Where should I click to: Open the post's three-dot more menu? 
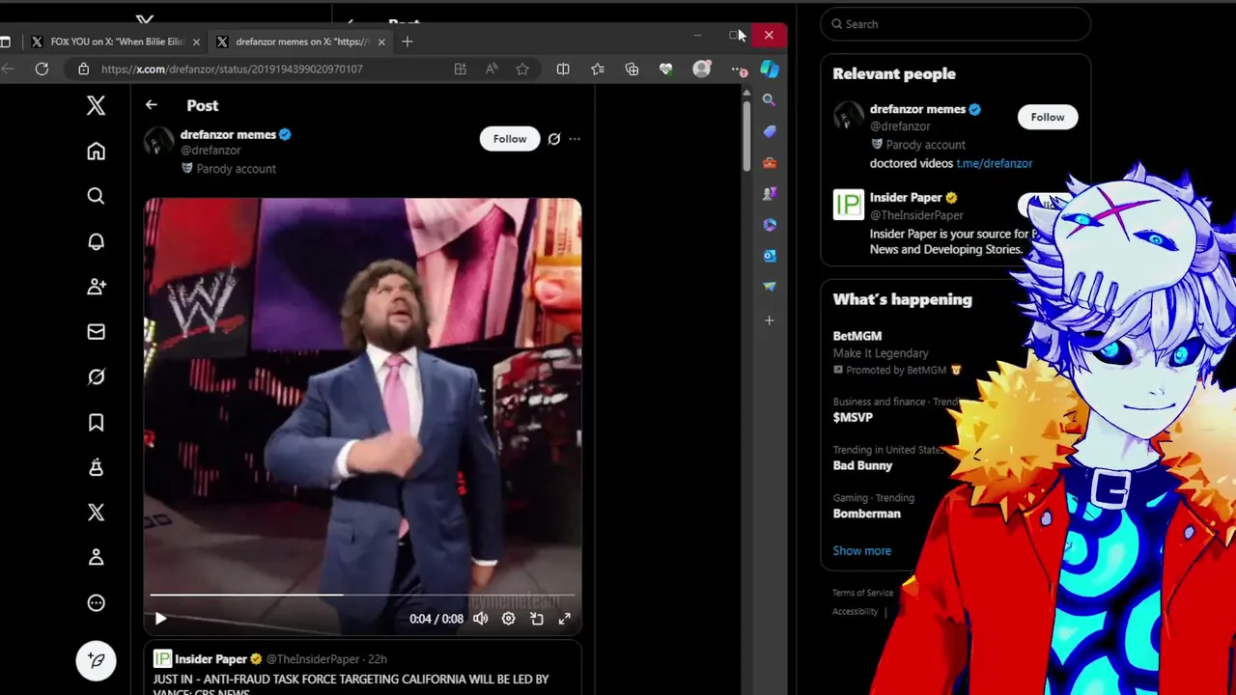tap(575, 139)
